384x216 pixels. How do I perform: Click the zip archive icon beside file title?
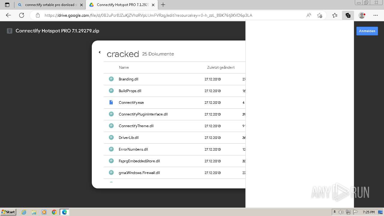(x=10, y=31)
